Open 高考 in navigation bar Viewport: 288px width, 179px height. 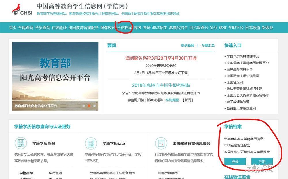coord(137,28)
